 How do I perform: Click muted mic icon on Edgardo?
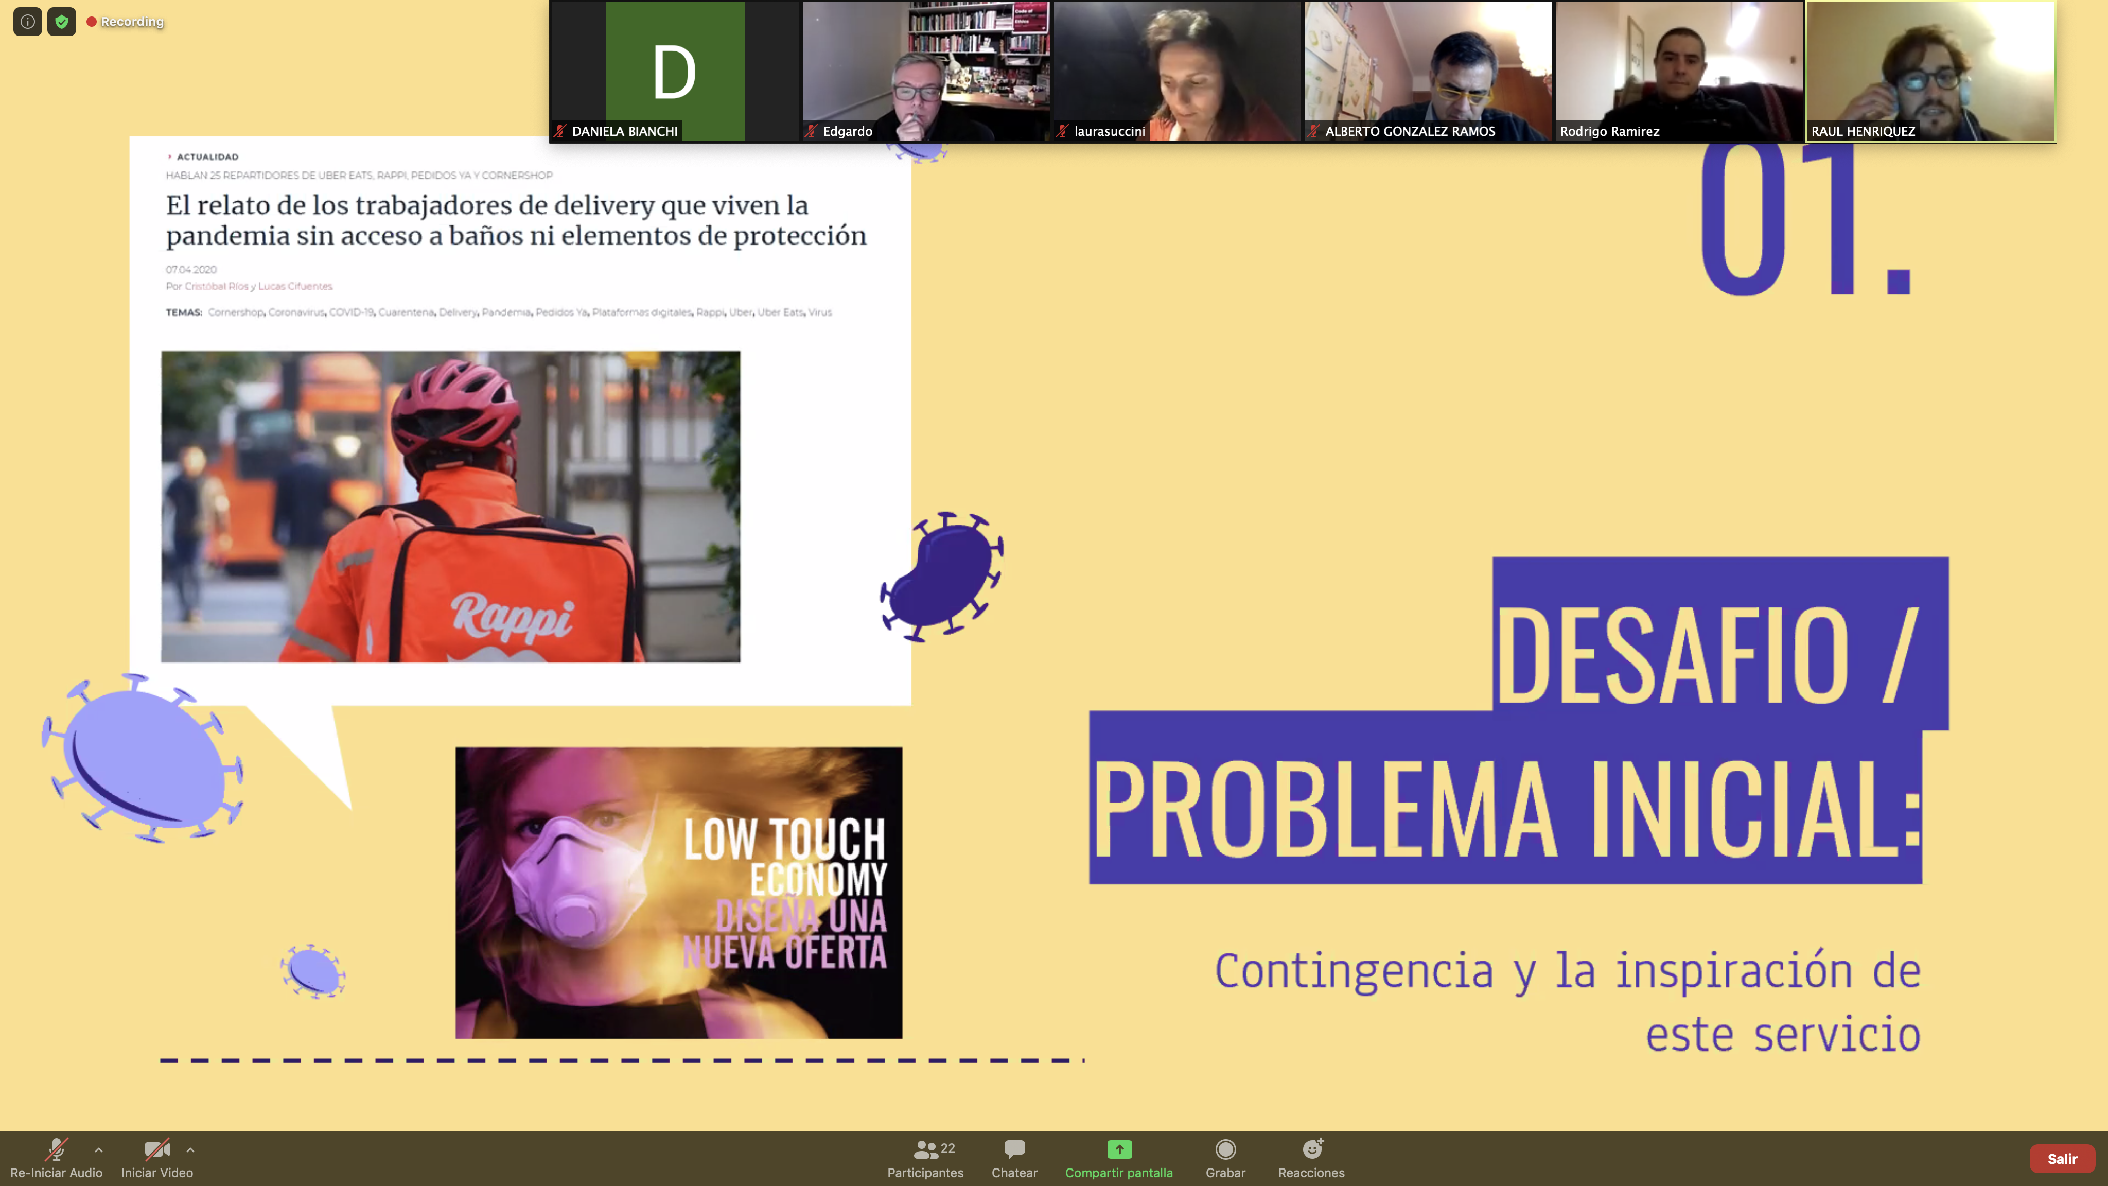coord(812,131)
